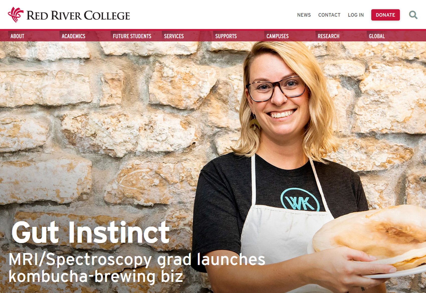Select the Supports menu item
The width and height of the screenshot is (426, 293).
click(x=226, y=36)
